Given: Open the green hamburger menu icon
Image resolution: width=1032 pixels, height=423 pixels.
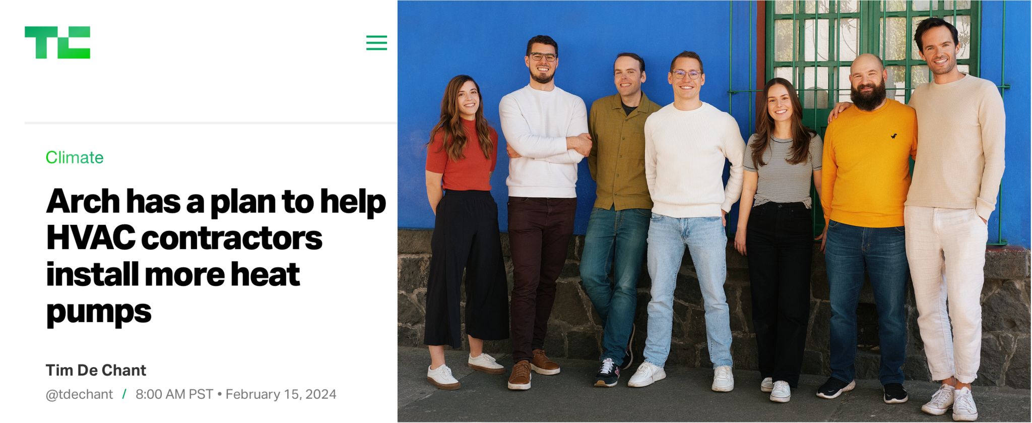Looking at the screenshot, I should (x=376, y=42).
